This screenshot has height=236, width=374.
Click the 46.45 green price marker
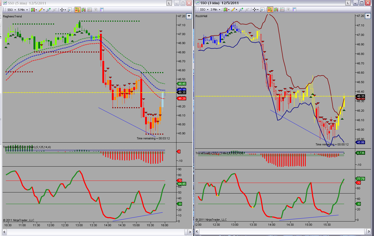pos(182,84)
